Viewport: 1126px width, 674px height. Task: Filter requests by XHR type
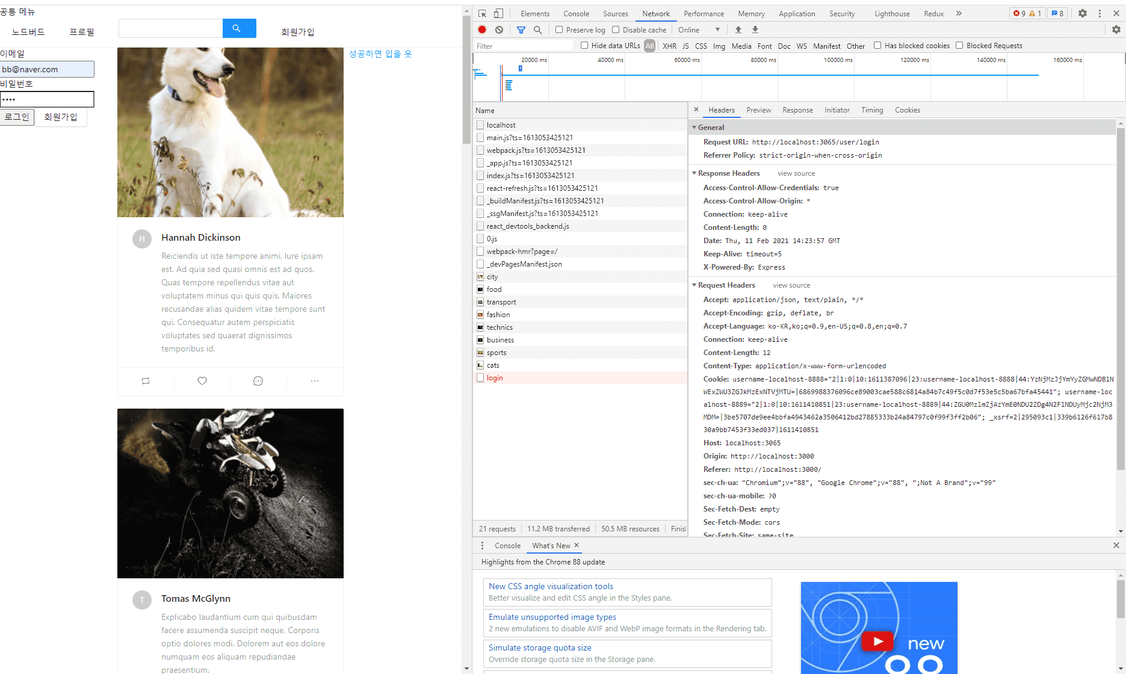(669, 46)
